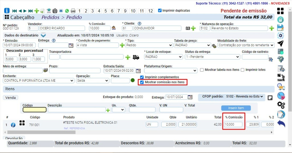Click the Inserir item button
This screenshot has height=153, width=292.
(236, 108)
